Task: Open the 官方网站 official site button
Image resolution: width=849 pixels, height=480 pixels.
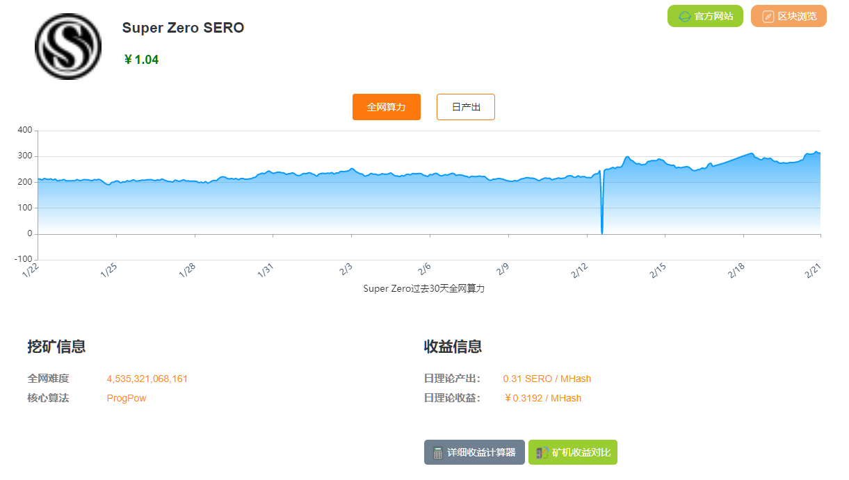Action: [705, 16]
